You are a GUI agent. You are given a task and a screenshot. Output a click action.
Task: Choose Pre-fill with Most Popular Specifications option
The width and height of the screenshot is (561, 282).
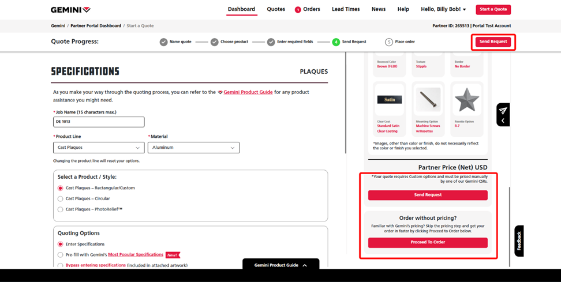61,255
